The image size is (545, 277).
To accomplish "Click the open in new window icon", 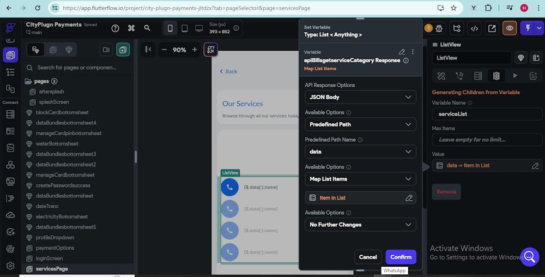I will (x=492, y=28).
